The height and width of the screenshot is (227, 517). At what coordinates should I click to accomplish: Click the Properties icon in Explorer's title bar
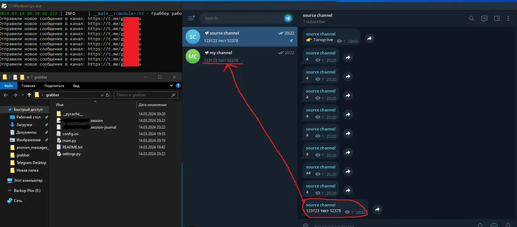click(15, 77)
